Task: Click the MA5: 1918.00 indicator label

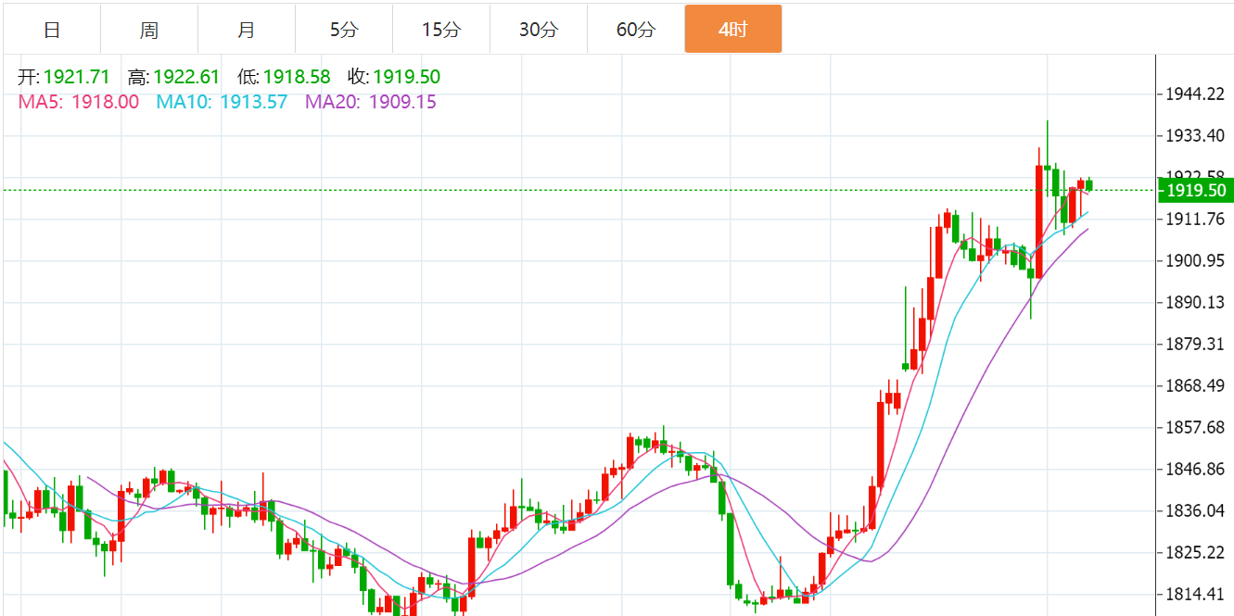Action: (x=79, y=102)
